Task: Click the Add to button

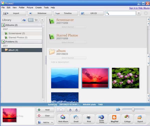Action: (x=45, y=122)
